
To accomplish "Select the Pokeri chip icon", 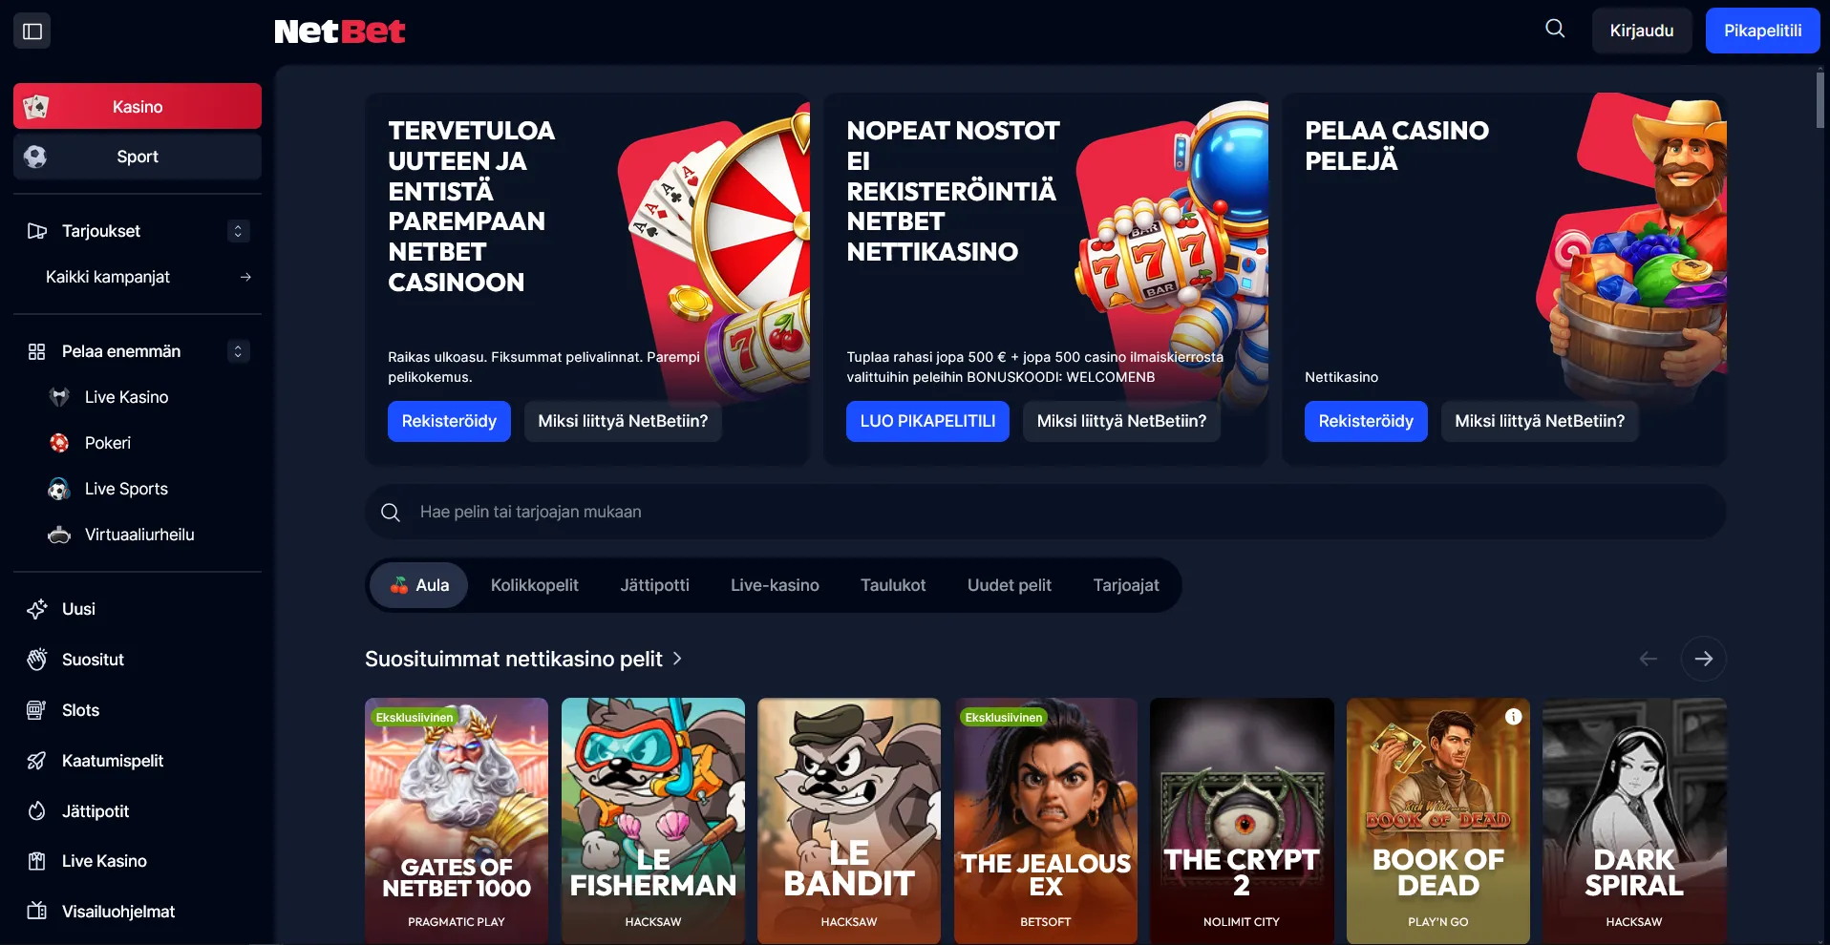I will 59,443.
